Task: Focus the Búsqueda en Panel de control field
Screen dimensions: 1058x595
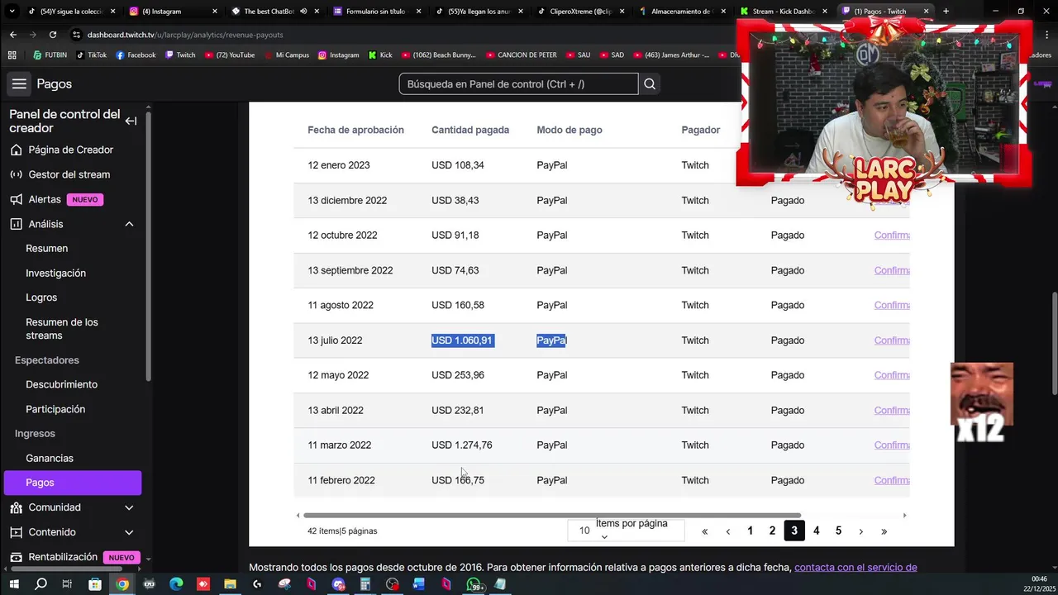Action: 518,83
